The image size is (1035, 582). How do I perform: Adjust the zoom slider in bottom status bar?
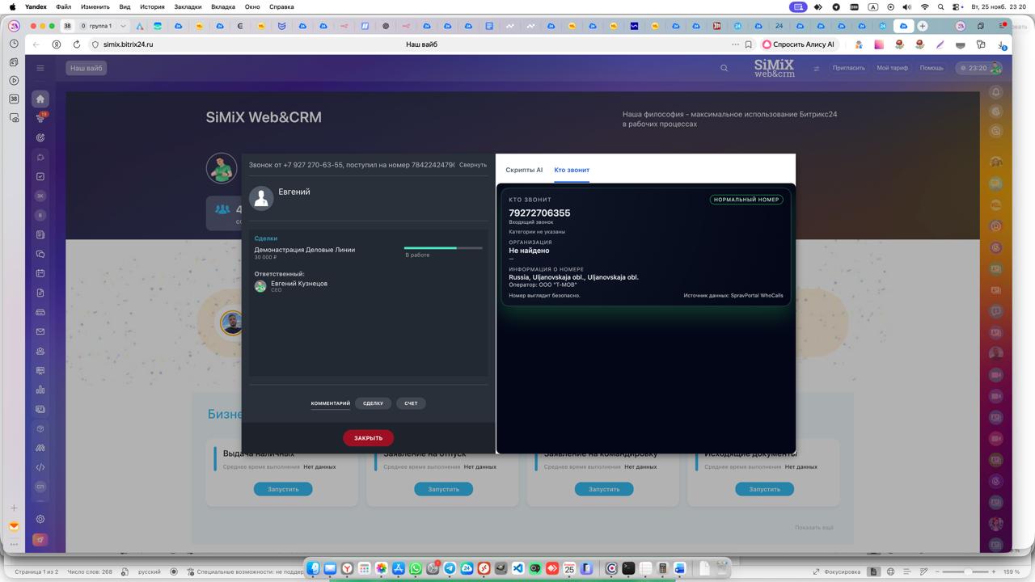[x=966, y=572]
